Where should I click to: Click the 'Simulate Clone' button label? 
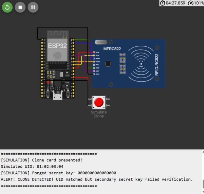(99, 114)
